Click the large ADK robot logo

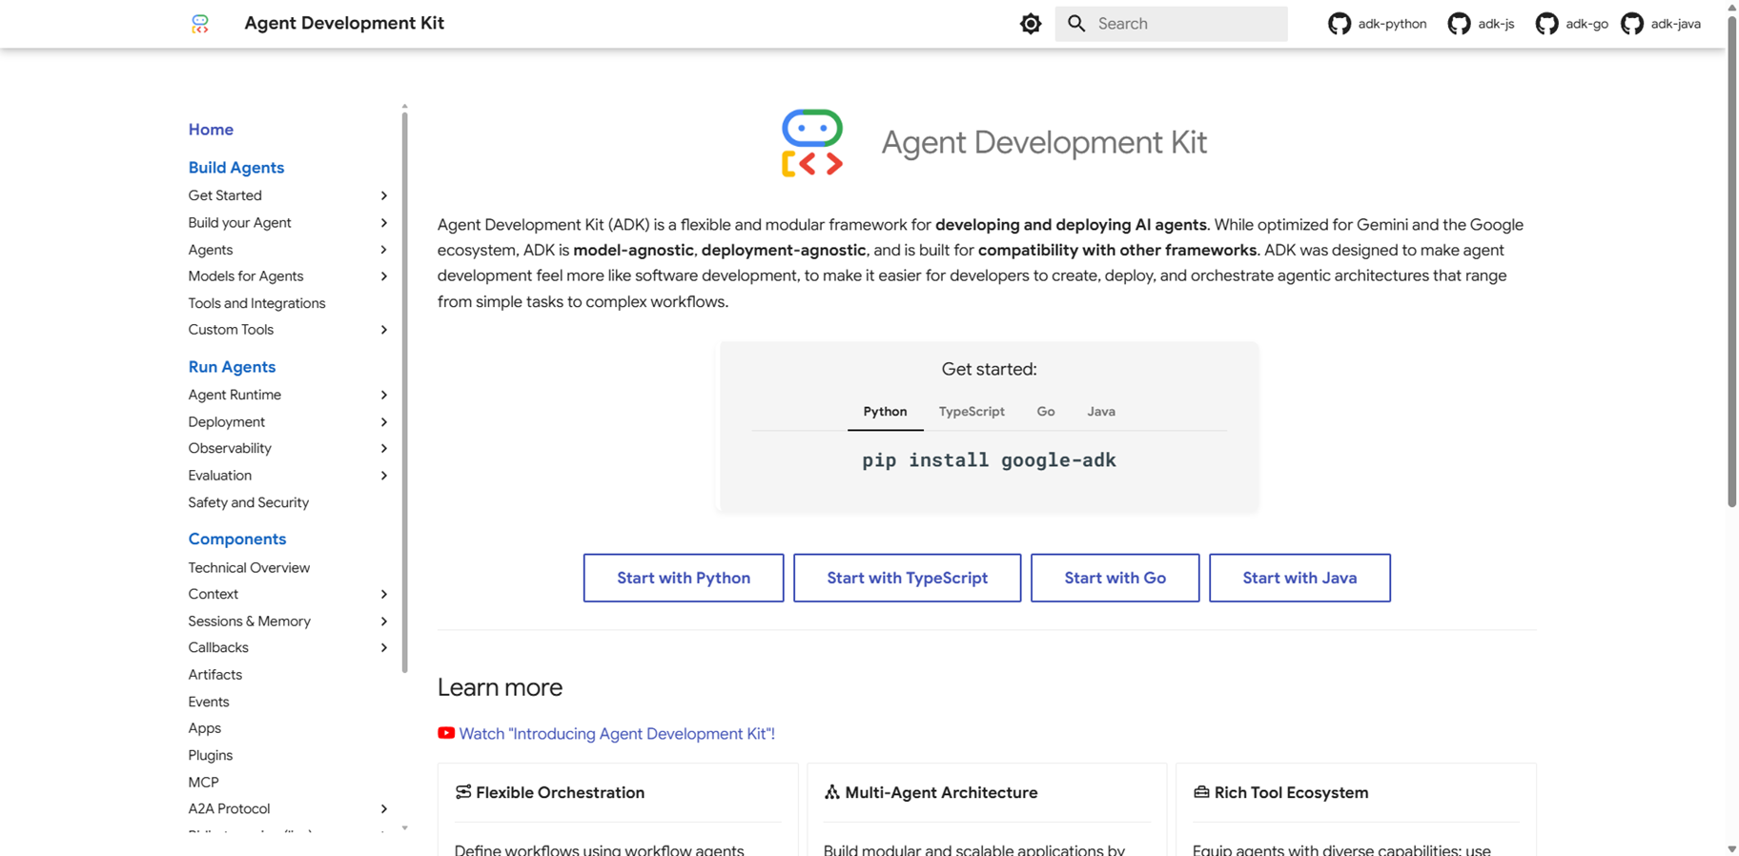point(812,143)
